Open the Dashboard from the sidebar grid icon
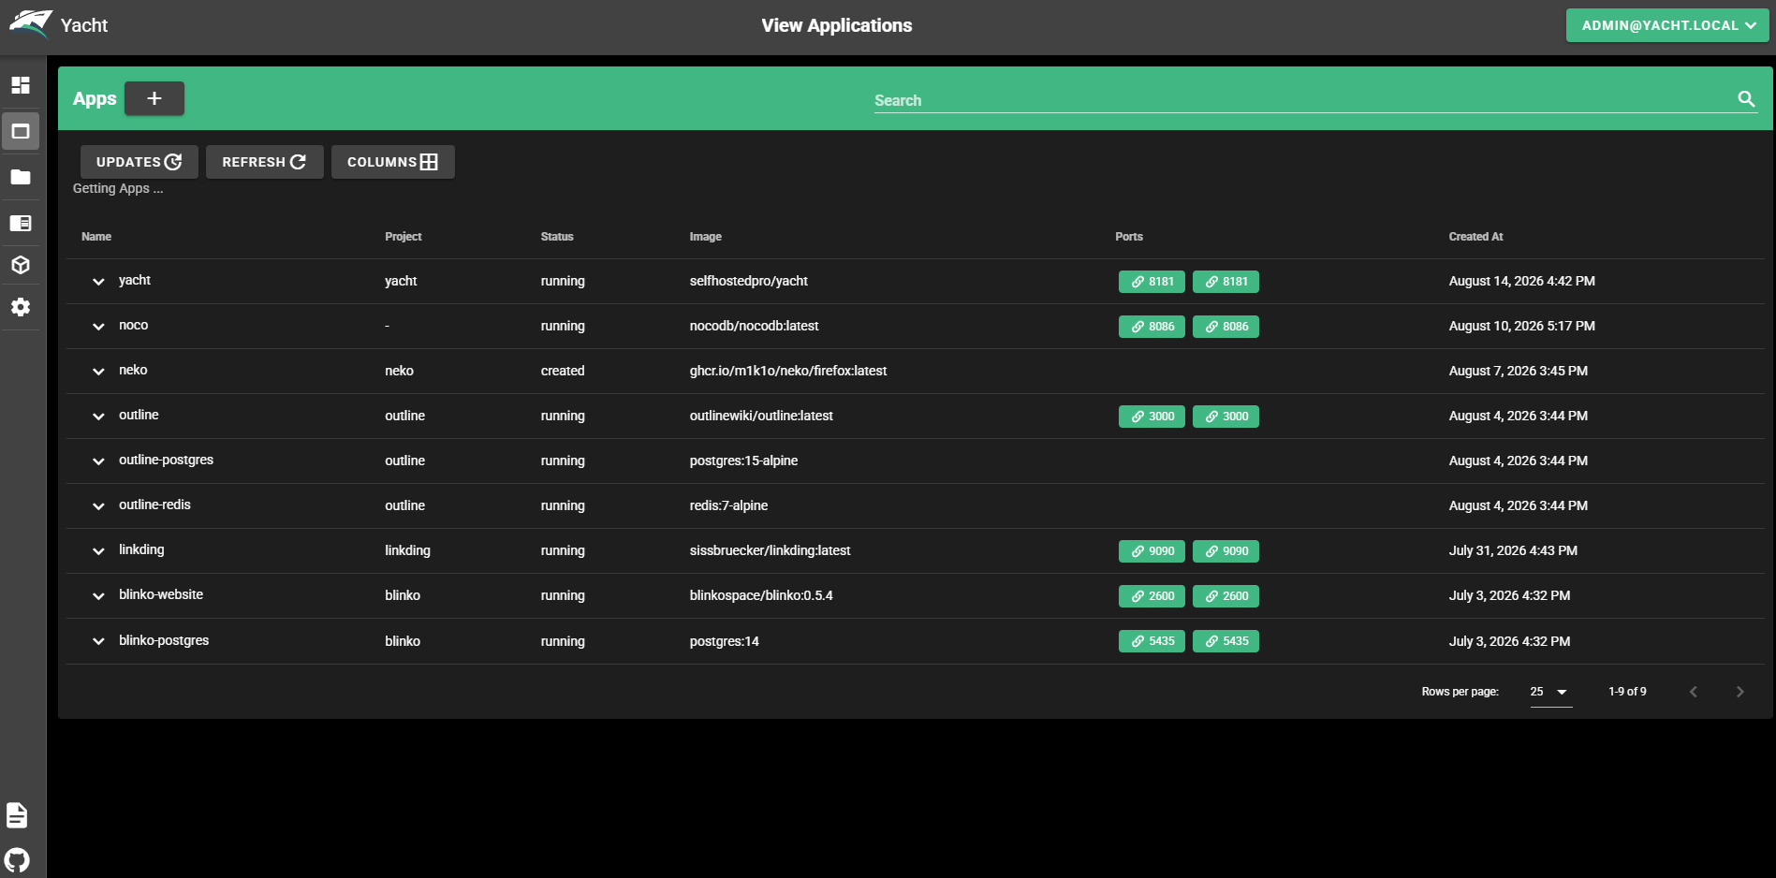 point(21,85)
